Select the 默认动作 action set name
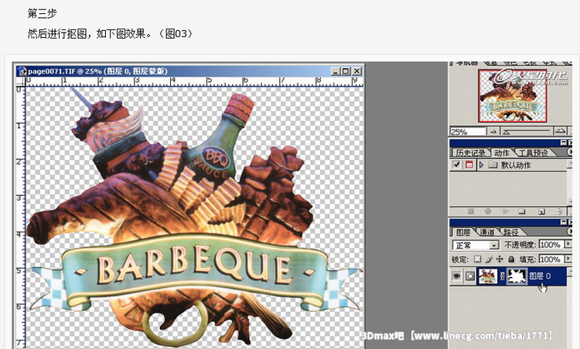Screen dimensions: 580x349 click(516, 165)
